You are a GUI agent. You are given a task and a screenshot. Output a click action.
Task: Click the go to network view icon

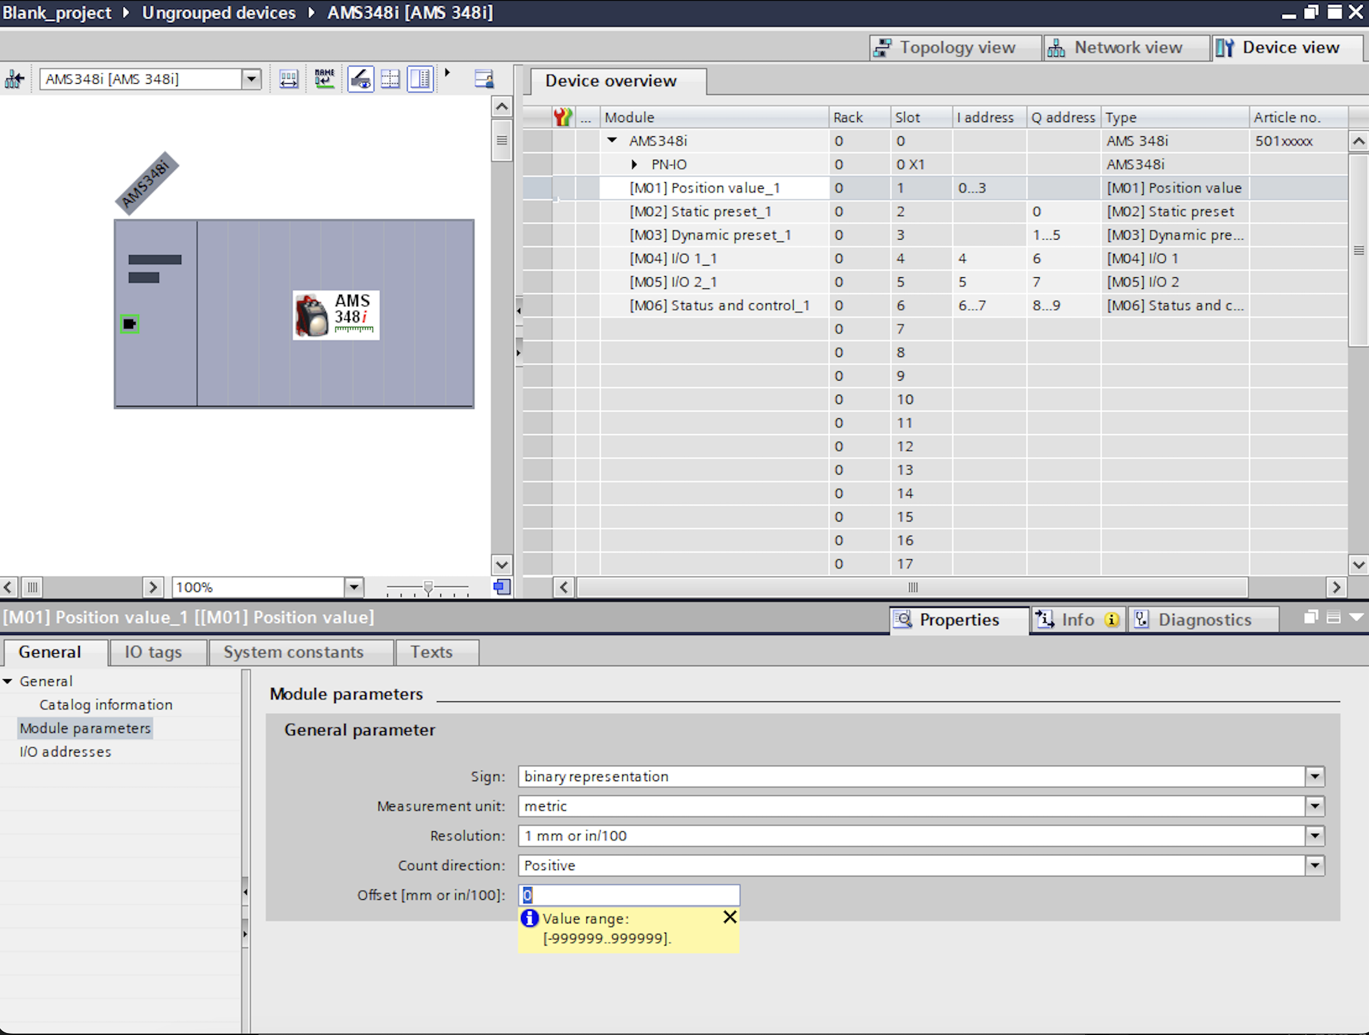click(x=14, y=79)
